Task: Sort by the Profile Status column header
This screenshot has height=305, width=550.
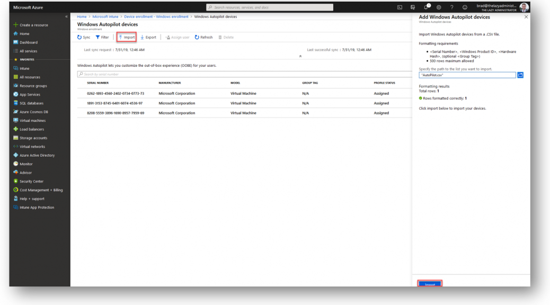Action: coord(385,83)
